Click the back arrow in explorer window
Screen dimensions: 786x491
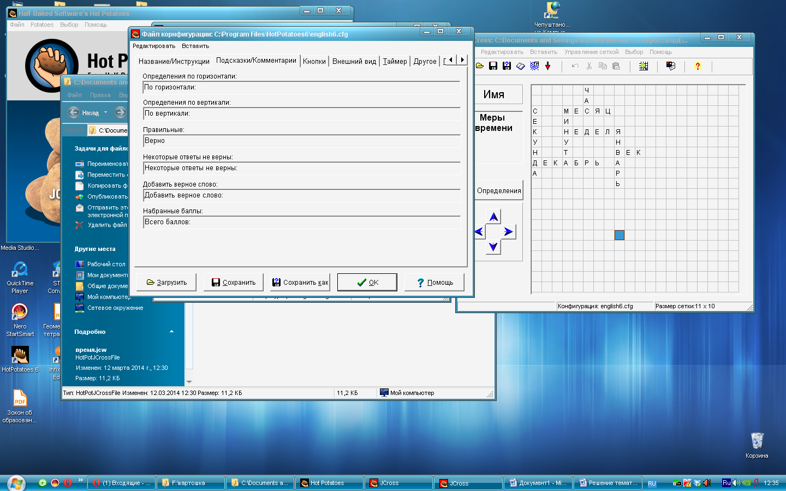point(74,112)
